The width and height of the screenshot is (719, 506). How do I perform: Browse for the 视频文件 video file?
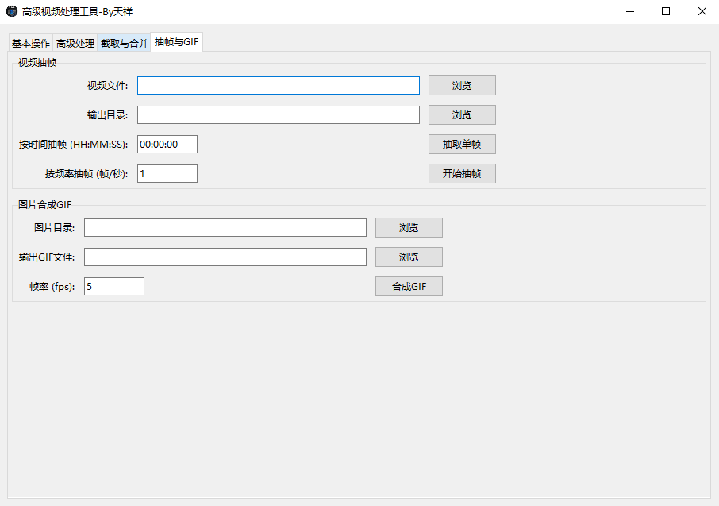pos(462,86)
